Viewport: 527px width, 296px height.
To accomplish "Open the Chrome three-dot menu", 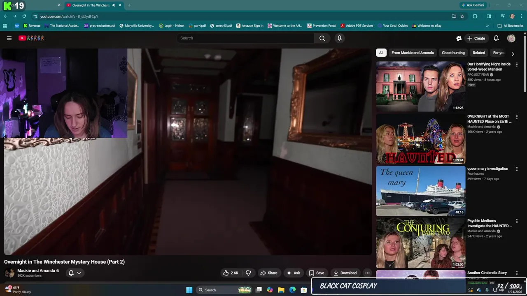I will 521,16.
